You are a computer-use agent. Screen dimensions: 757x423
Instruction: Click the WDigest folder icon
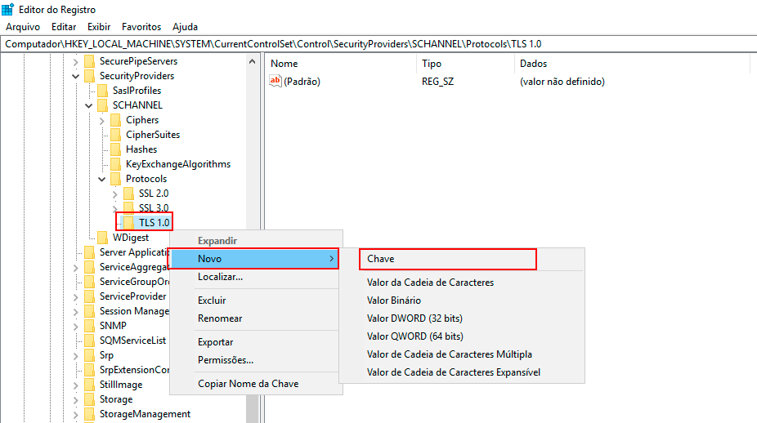[x=102, y=238]
